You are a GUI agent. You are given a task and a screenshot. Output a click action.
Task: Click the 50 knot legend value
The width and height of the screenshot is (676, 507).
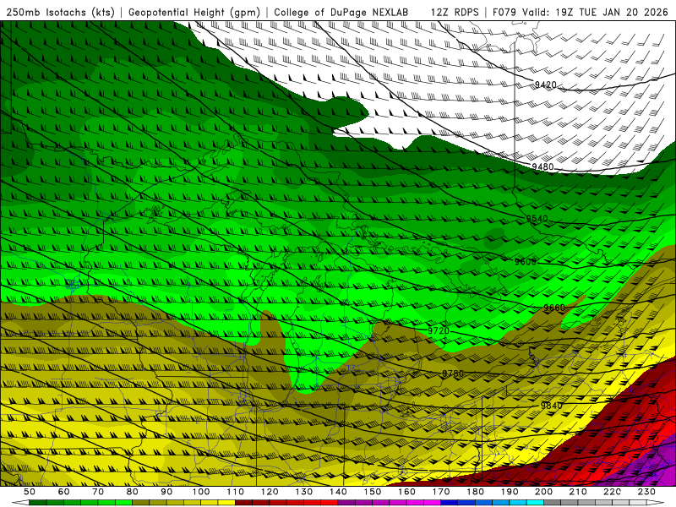[30, 492]
